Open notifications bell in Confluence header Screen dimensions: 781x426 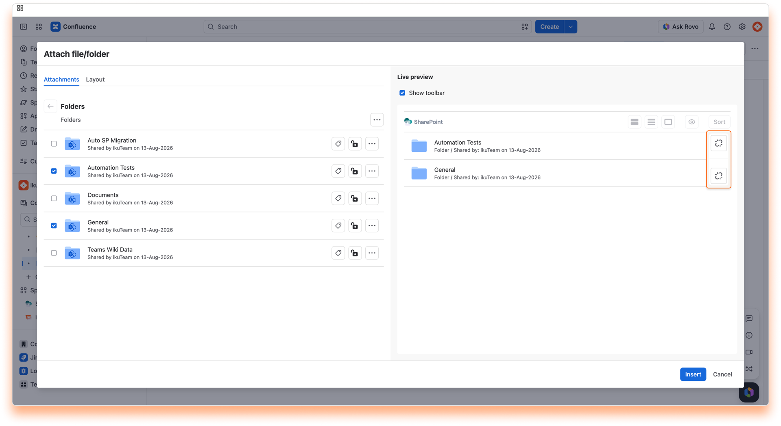[711, 27]
